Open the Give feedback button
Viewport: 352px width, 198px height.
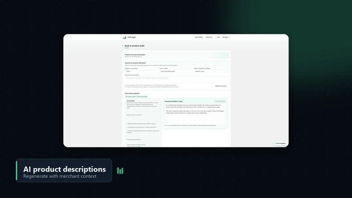[280, 143]
